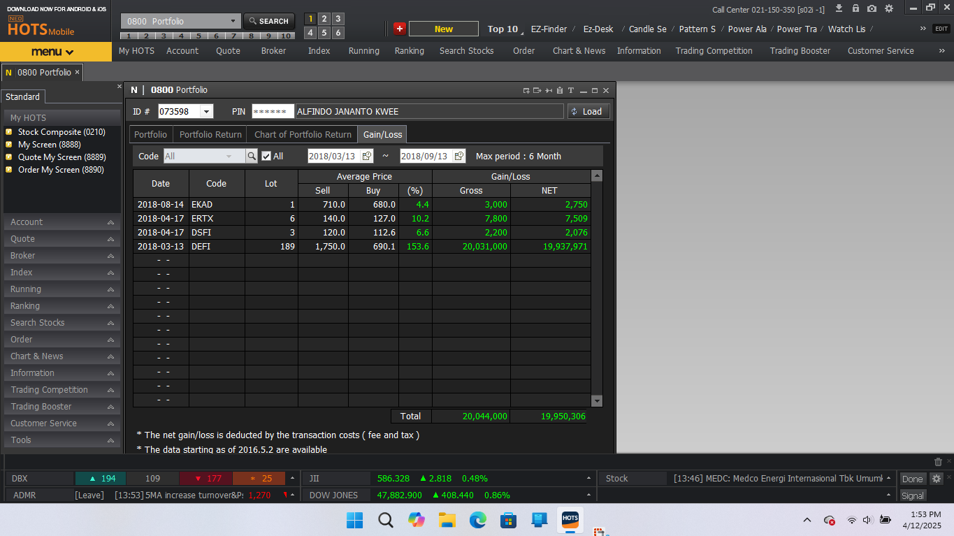Click the magnifier icon beside Code field

pyautogui.click(x=252, y=157)
